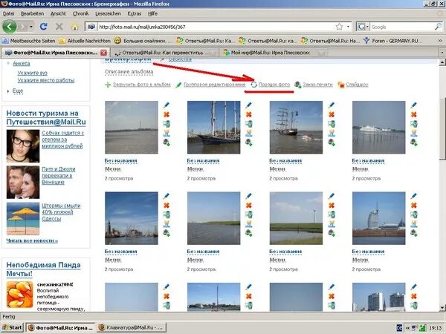This screenshot has height=334, width=446.
Task: Click the Описание альбома text
Action: pos(129,72)
